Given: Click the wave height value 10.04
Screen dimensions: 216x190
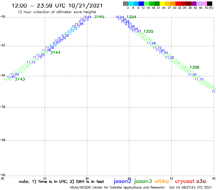Looking at the screenshot, I should point(120,17).
